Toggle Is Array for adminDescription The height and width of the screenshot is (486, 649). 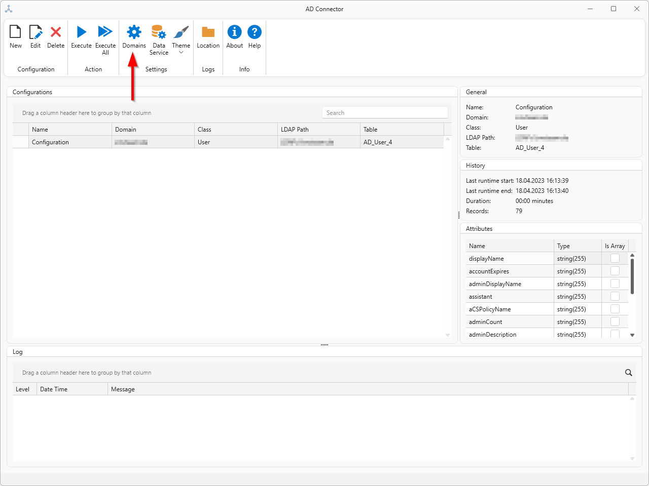click(x=615, y=334)
